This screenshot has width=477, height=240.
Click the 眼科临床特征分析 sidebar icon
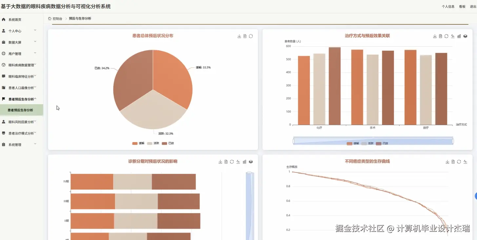4,76
